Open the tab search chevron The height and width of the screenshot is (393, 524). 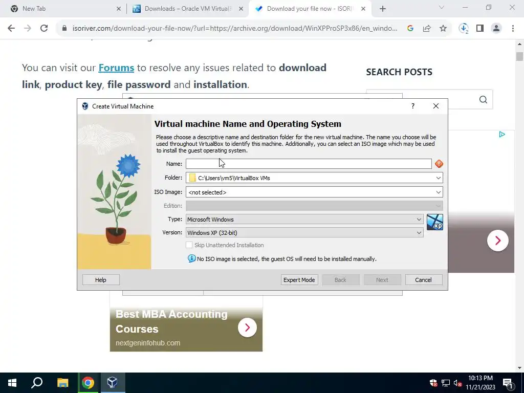442,7
